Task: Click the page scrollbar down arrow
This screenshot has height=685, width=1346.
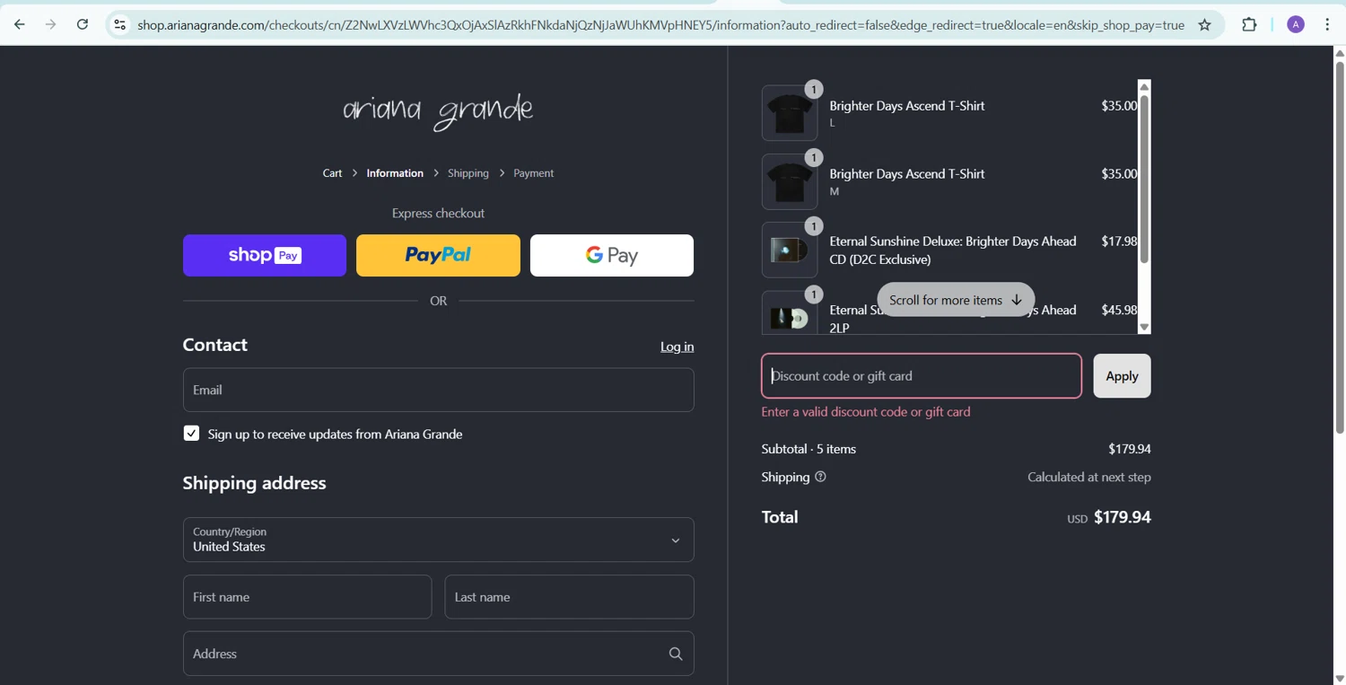Action: [x=1339, y=679]
